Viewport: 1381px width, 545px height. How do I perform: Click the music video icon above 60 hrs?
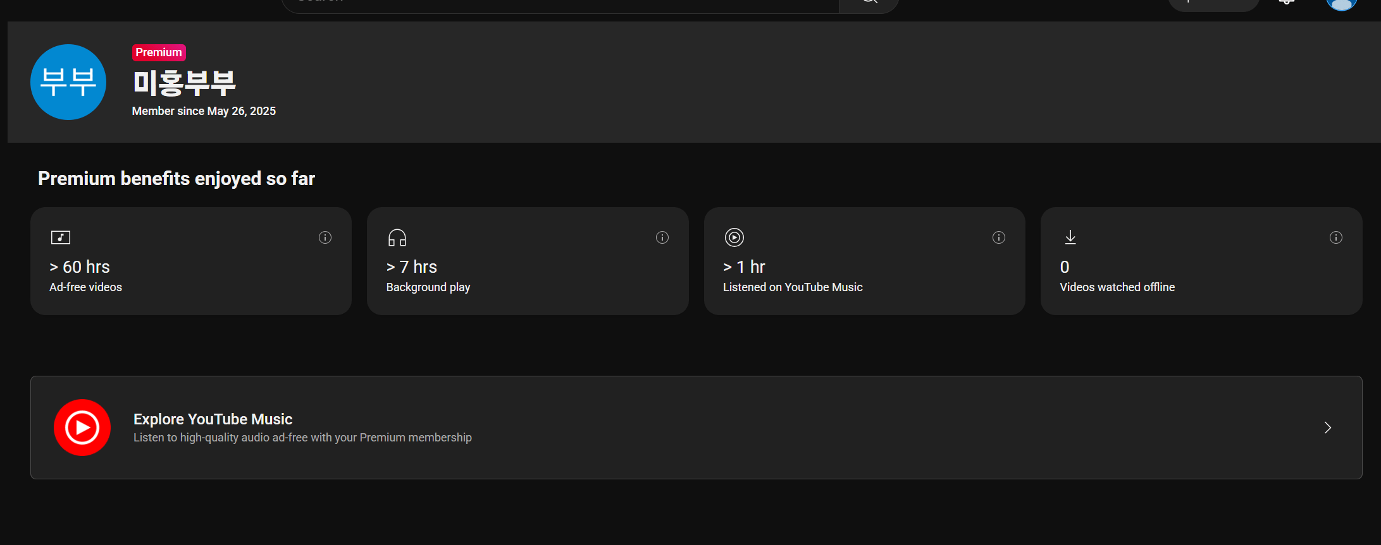click(x=61, y=237)
